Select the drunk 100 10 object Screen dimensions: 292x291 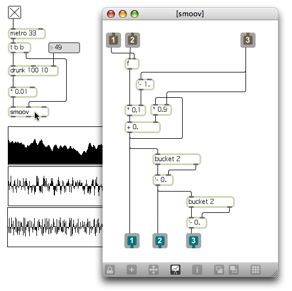[33, 71]
